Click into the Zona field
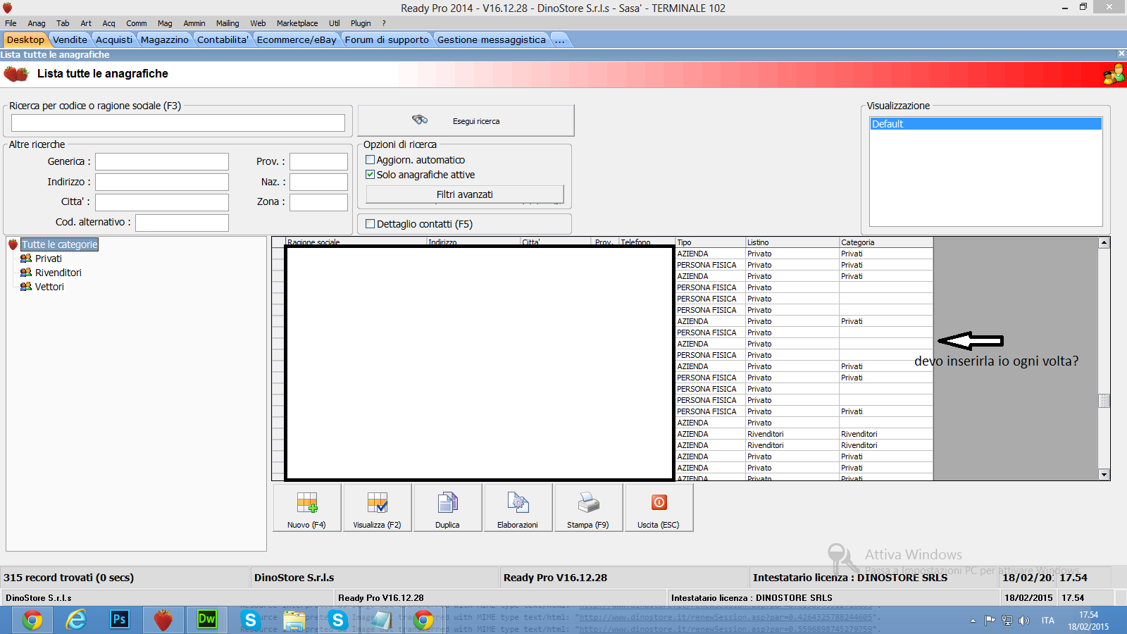The height and width of the screenshot is (634, 1127). coord(318,202)
